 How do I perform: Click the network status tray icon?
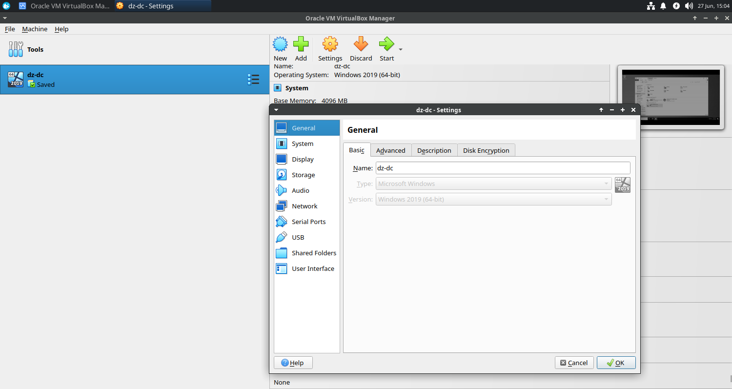(x=651, y=6)
